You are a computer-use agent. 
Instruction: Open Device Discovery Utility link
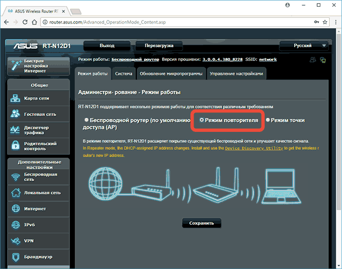tap(254, 148)
